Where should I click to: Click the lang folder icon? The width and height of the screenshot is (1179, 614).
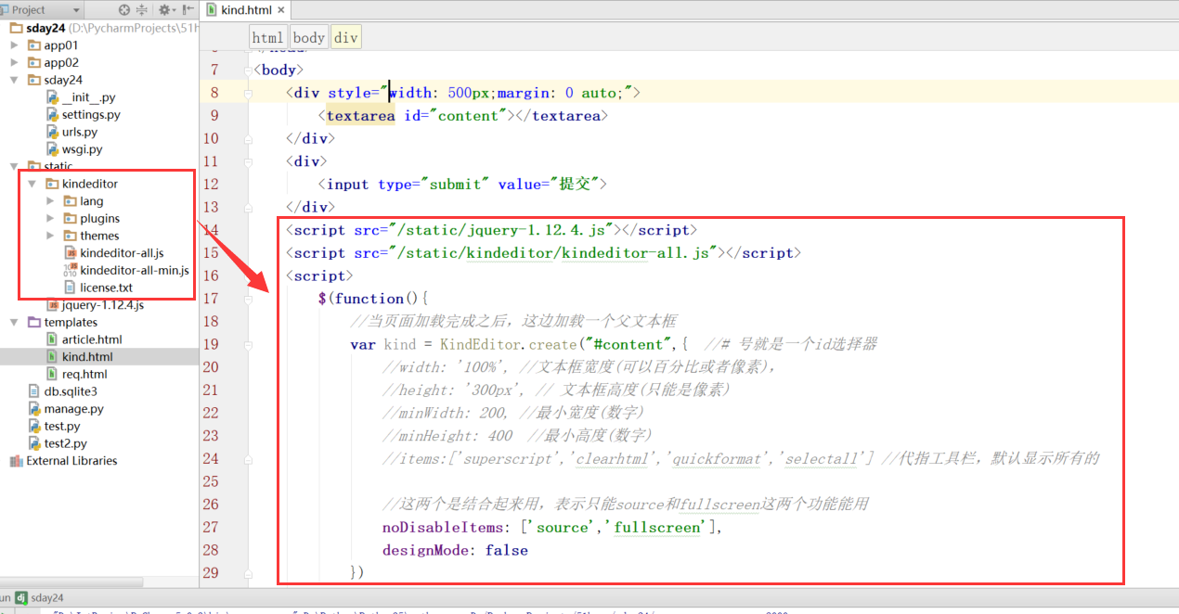coord(71,201)
